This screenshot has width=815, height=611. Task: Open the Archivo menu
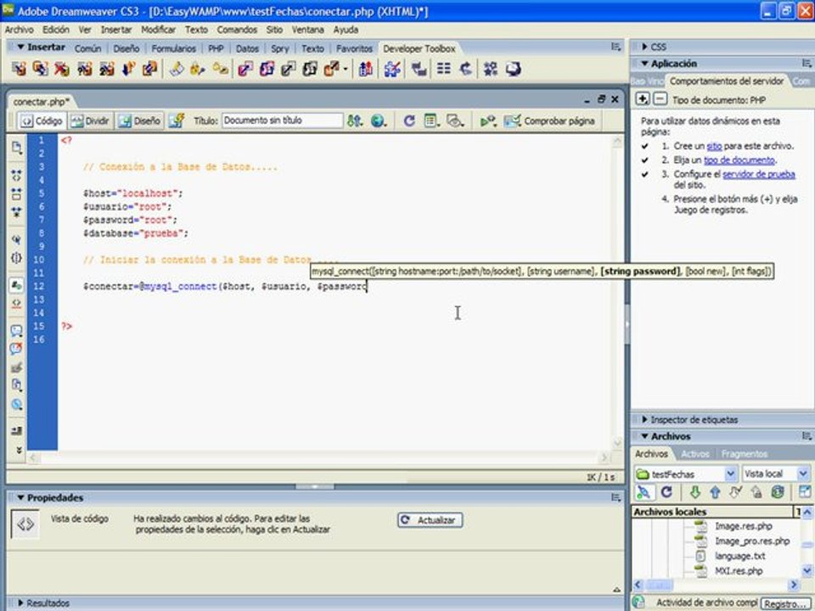pos(20,30)
